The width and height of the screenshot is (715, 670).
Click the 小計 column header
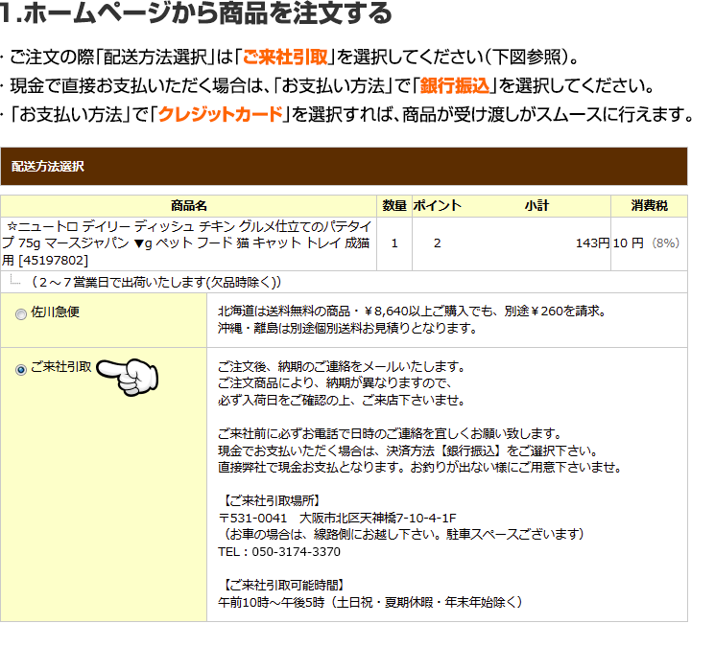536,206
